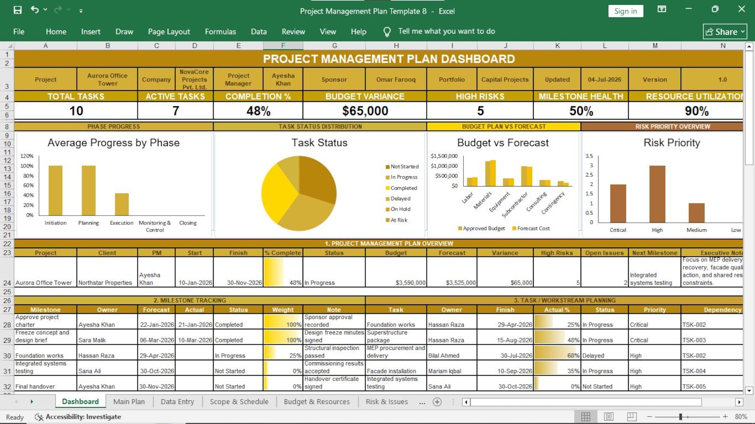755x424 pixels.
Task: Click the zoom in plus button
Action: (x=725, y=416)
